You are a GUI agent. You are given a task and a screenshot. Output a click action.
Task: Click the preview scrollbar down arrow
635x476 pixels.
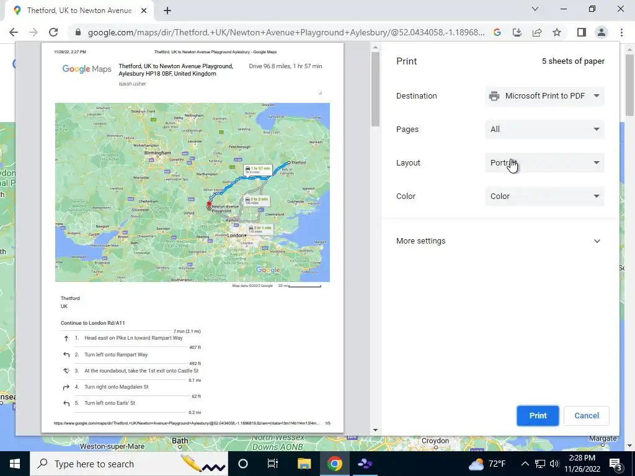[375, 430]
